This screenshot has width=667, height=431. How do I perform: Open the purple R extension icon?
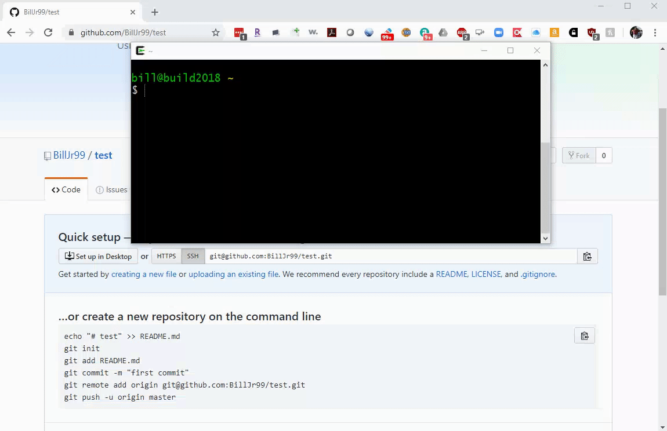coord(258,32)
